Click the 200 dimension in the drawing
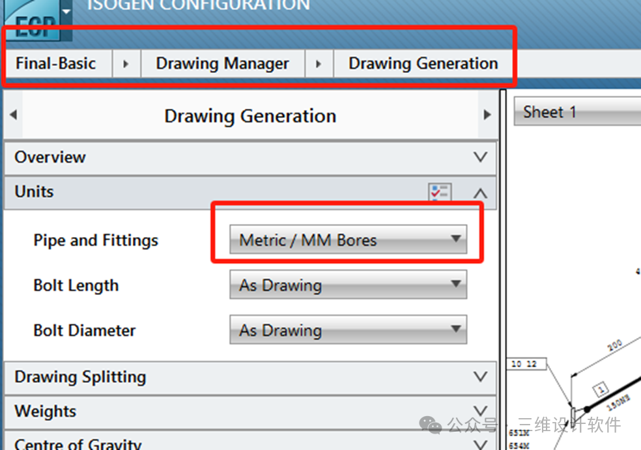This screenshot has width=641, height=450. click(615, 345)
